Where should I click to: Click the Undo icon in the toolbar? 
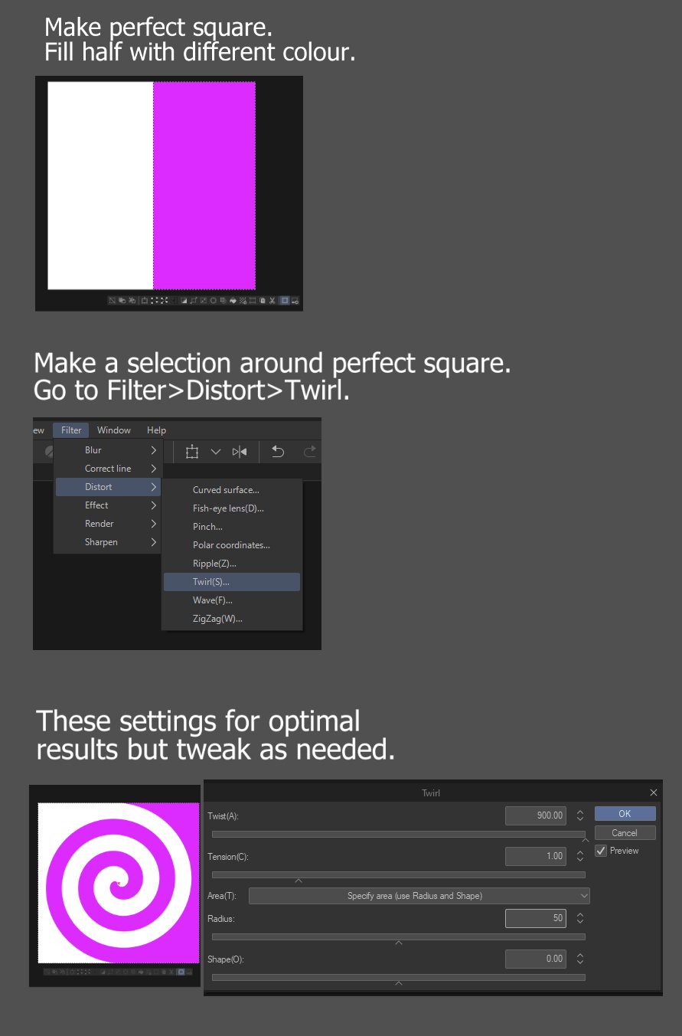pos(278,452)
